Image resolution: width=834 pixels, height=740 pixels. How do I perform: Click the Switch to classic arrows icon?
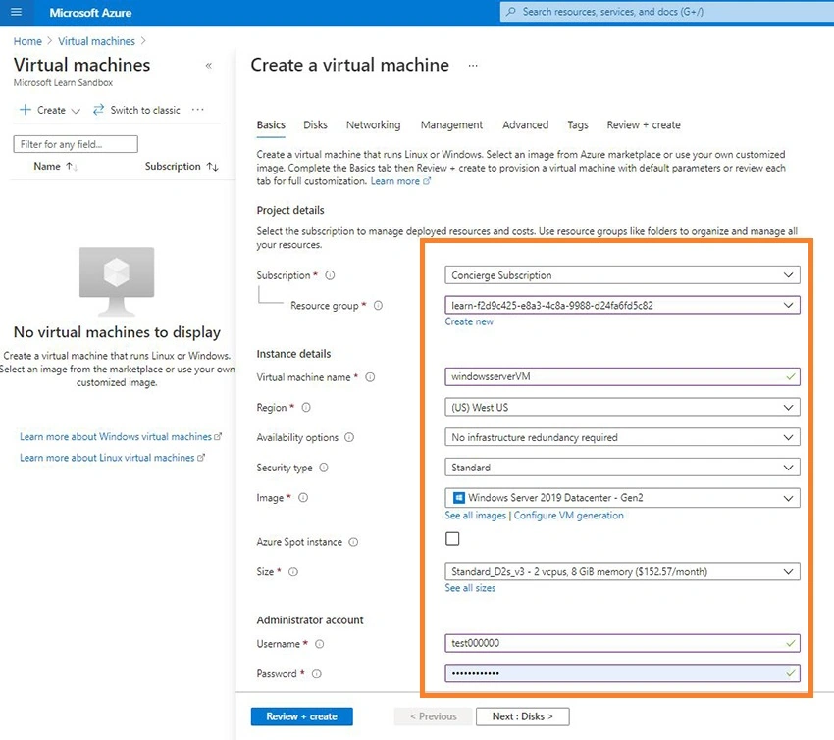98,110
